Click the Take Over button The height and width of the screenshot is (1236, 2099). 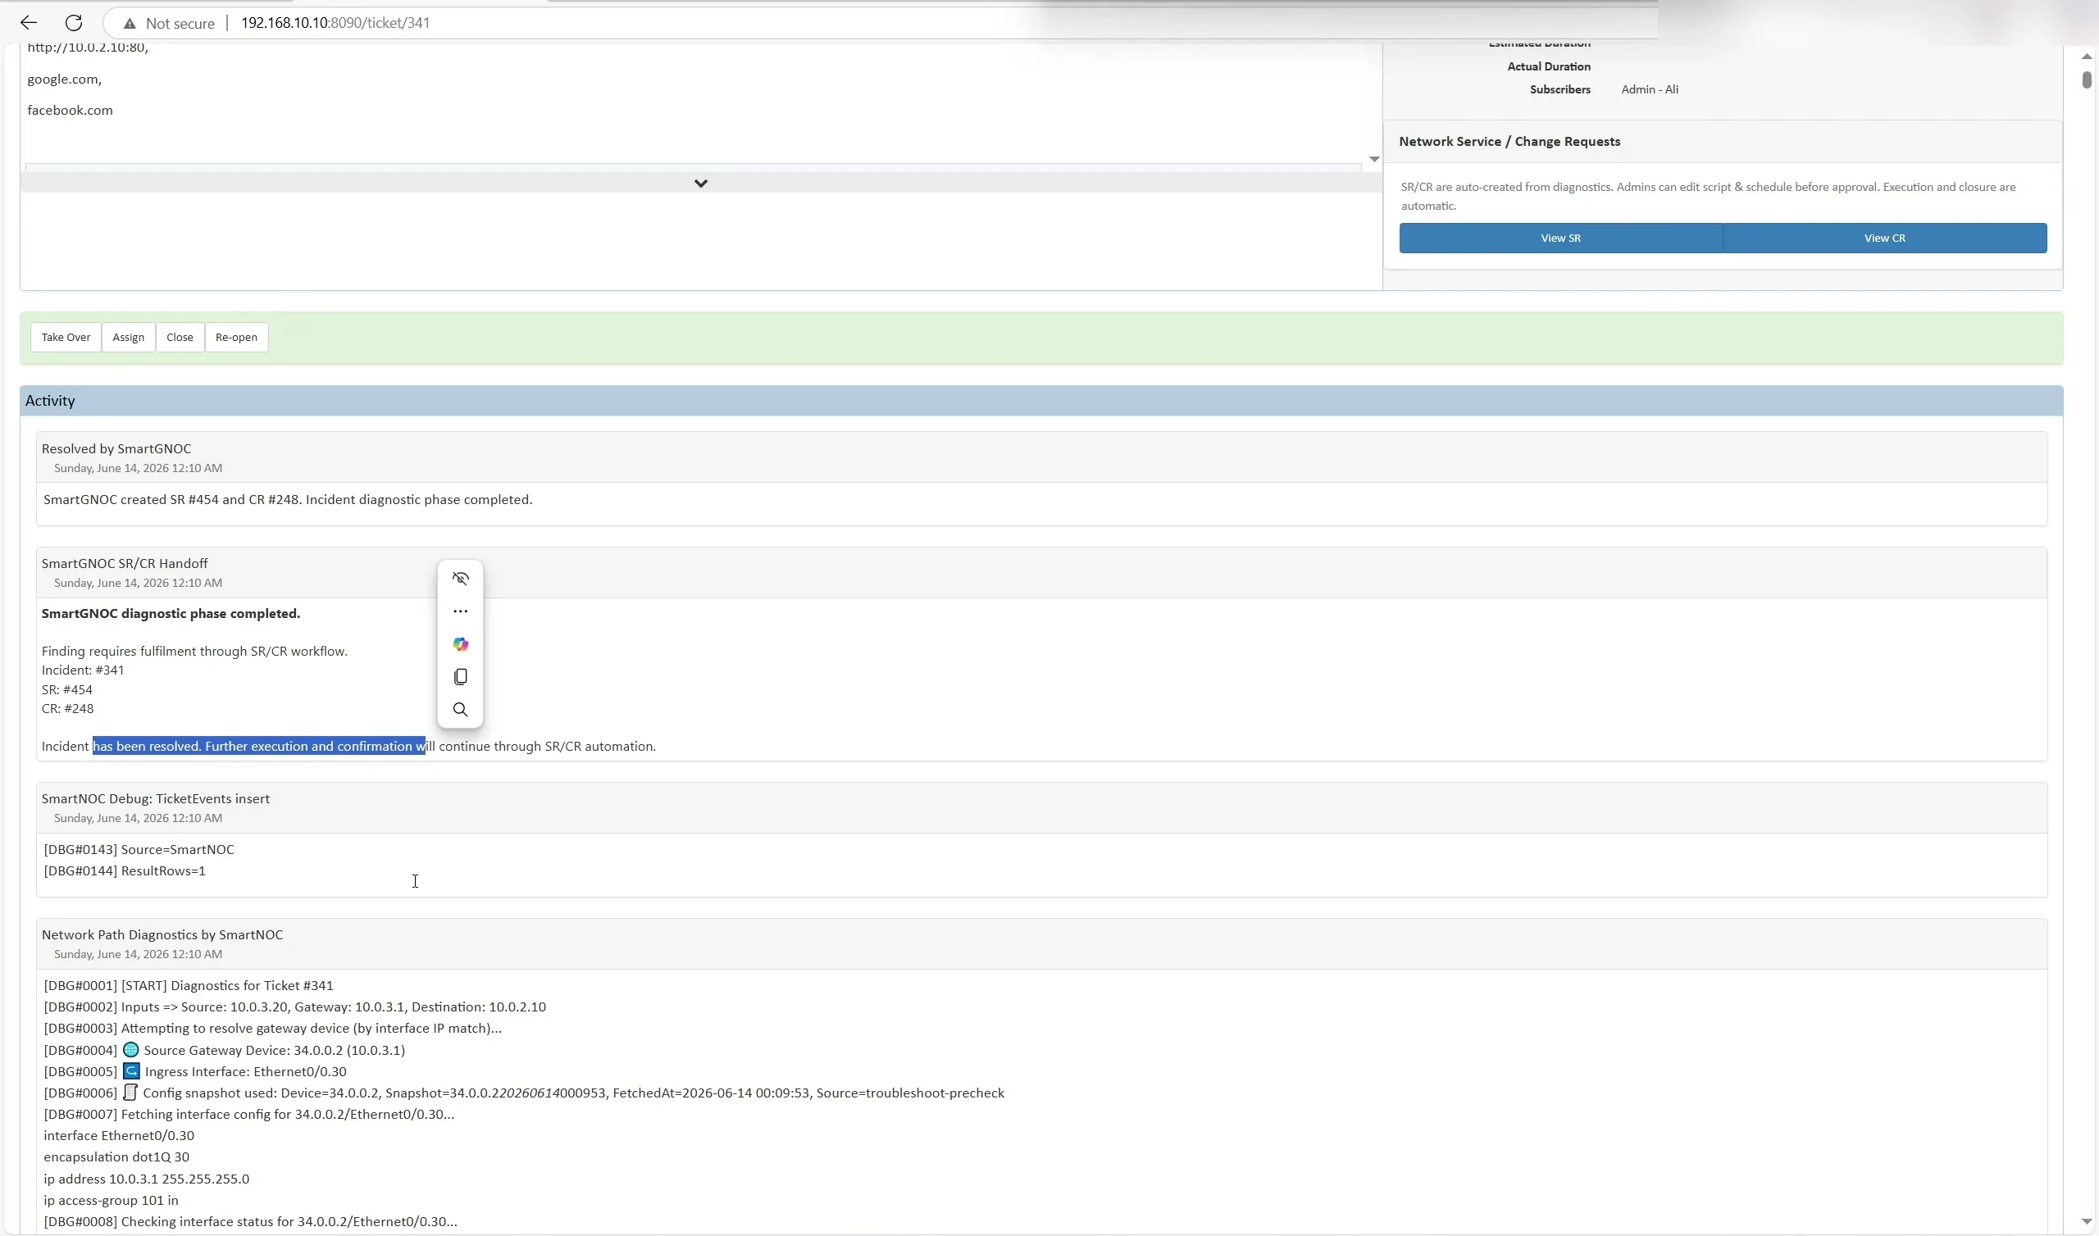coord(66,338)
